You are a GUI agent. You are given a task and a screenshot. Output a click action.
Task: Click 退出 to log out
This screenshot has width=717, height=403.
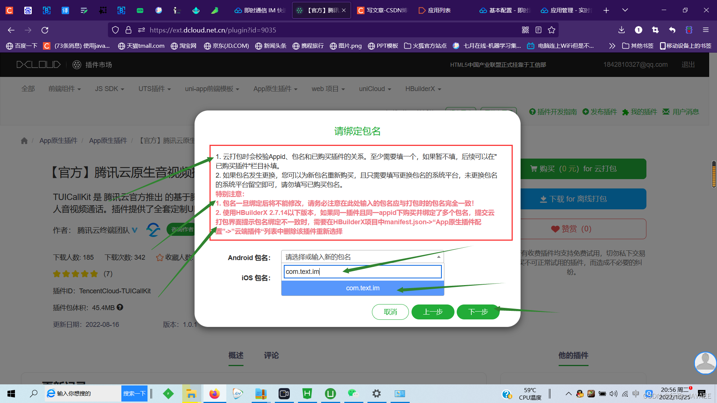point(688,65)
